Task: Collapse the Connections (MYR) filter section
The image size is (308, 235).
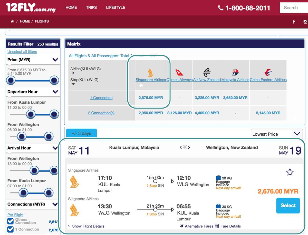Action: [55, 204]
